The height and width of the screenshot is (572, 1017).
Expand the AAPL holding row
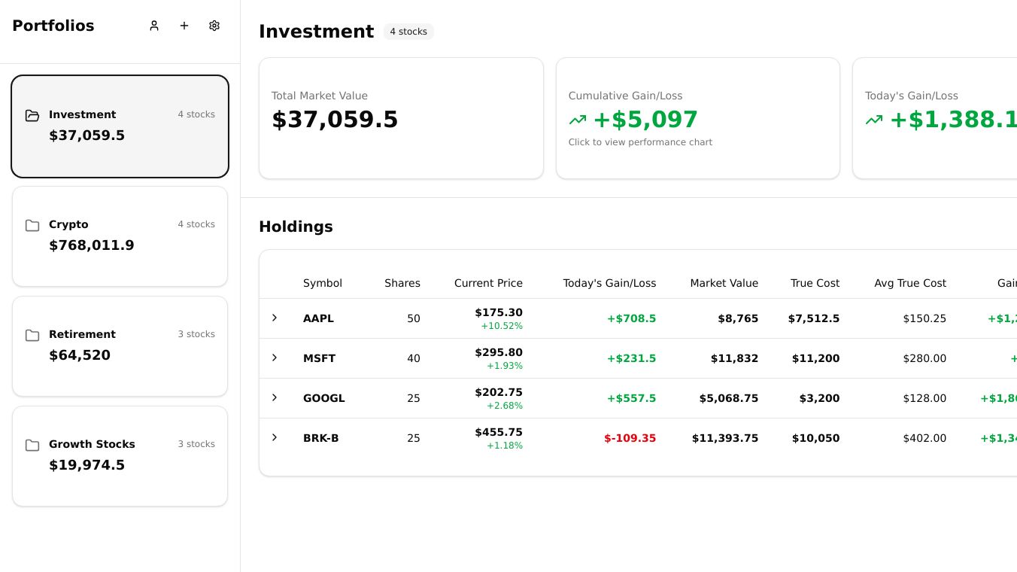(275, 318)
